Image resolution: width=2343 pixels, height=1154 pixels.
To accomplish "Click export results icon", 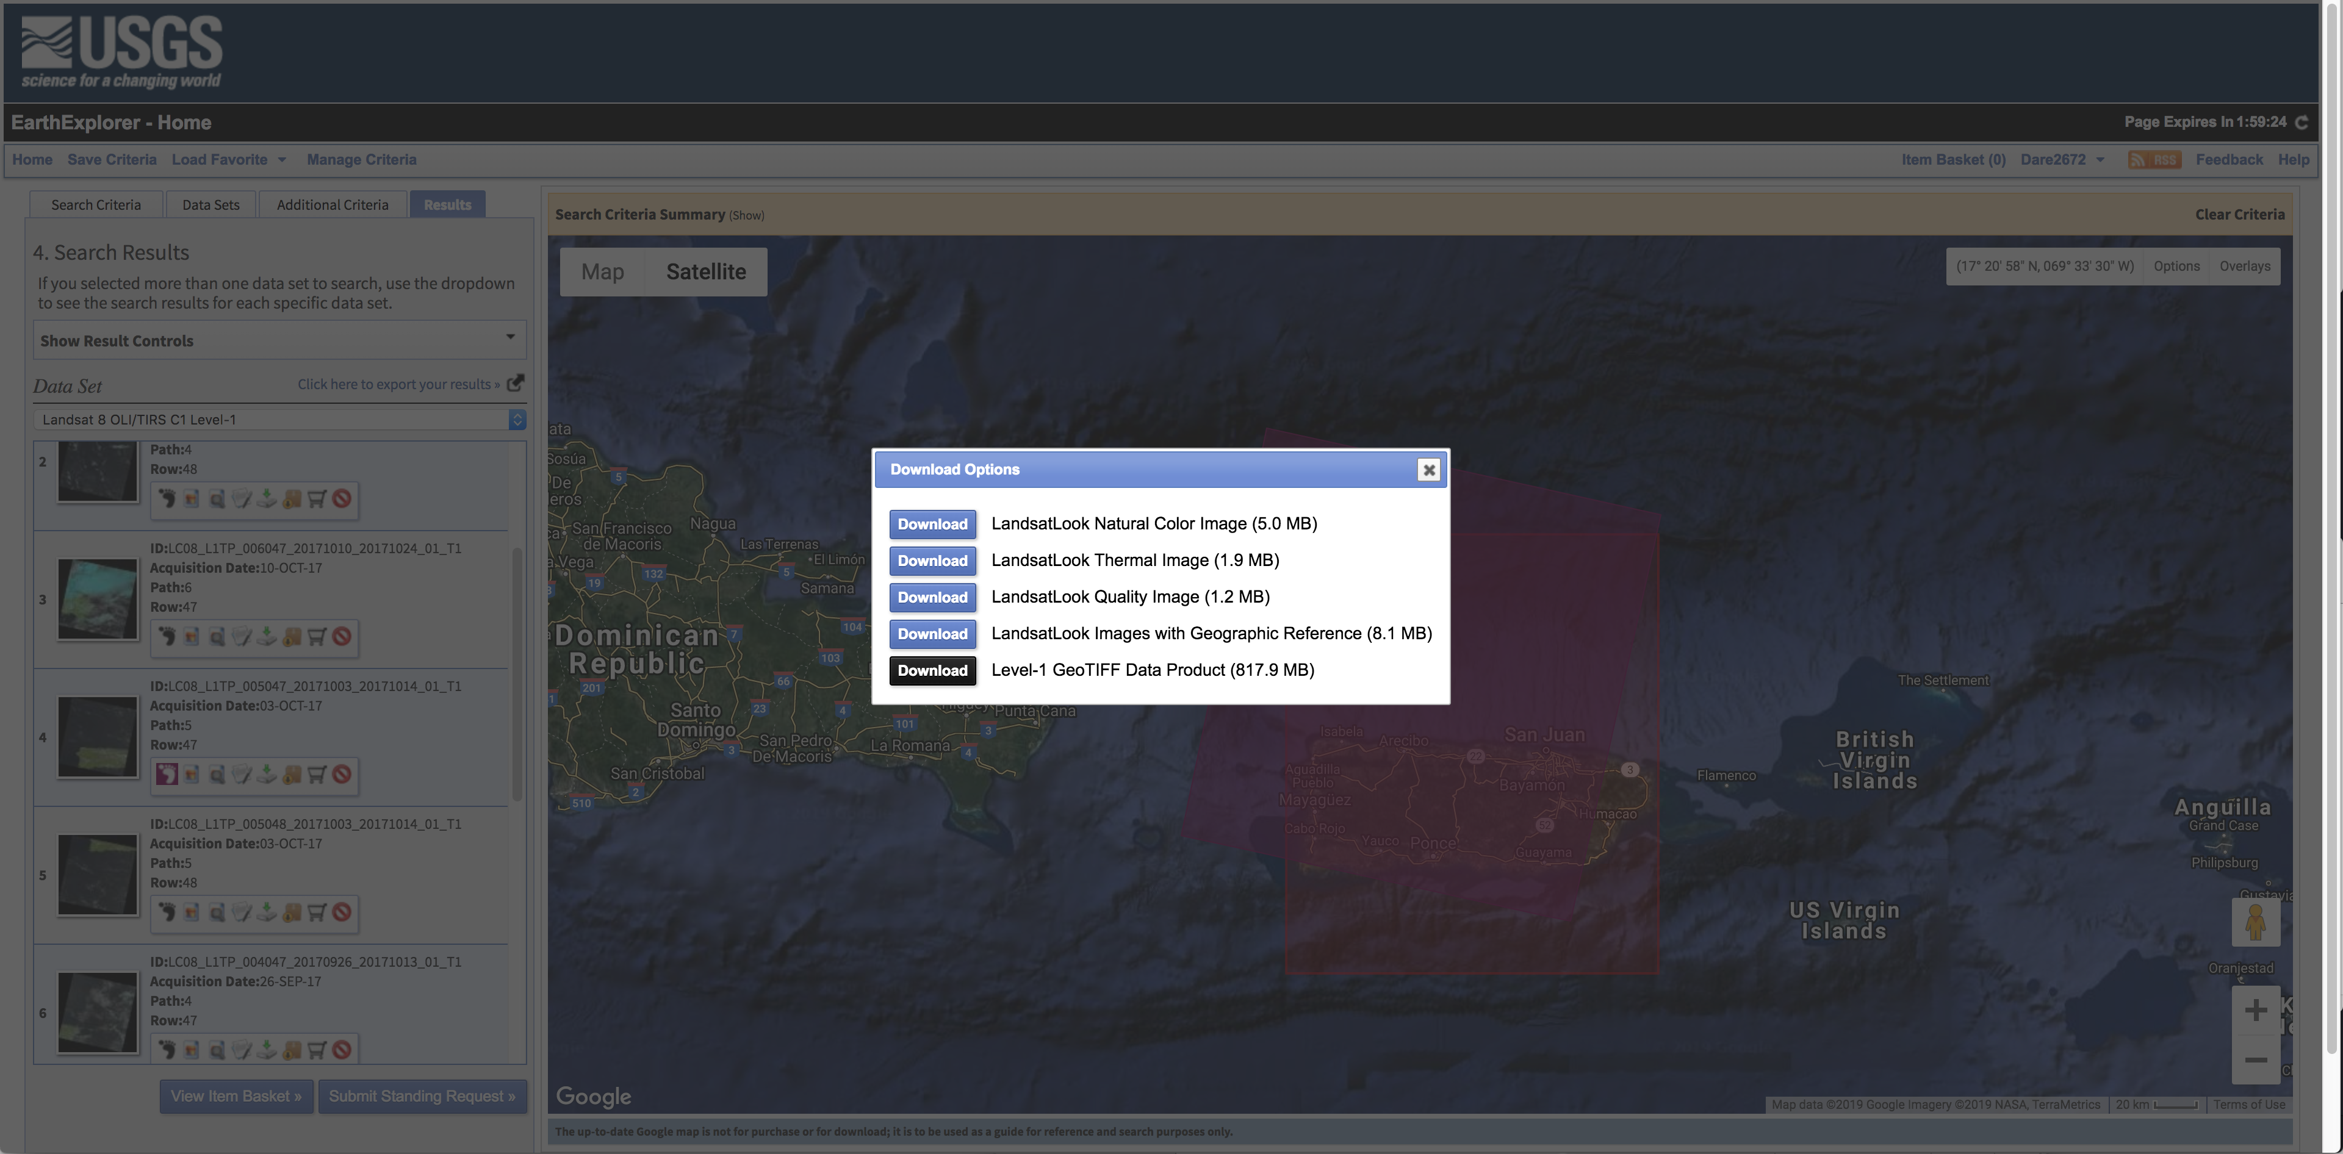I will 516,383.
